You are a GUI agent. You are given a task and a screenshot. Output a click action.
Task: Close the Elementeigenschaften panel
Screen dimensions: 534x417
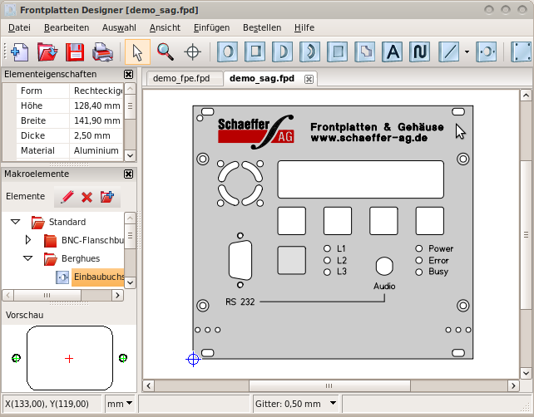point(128,74)
